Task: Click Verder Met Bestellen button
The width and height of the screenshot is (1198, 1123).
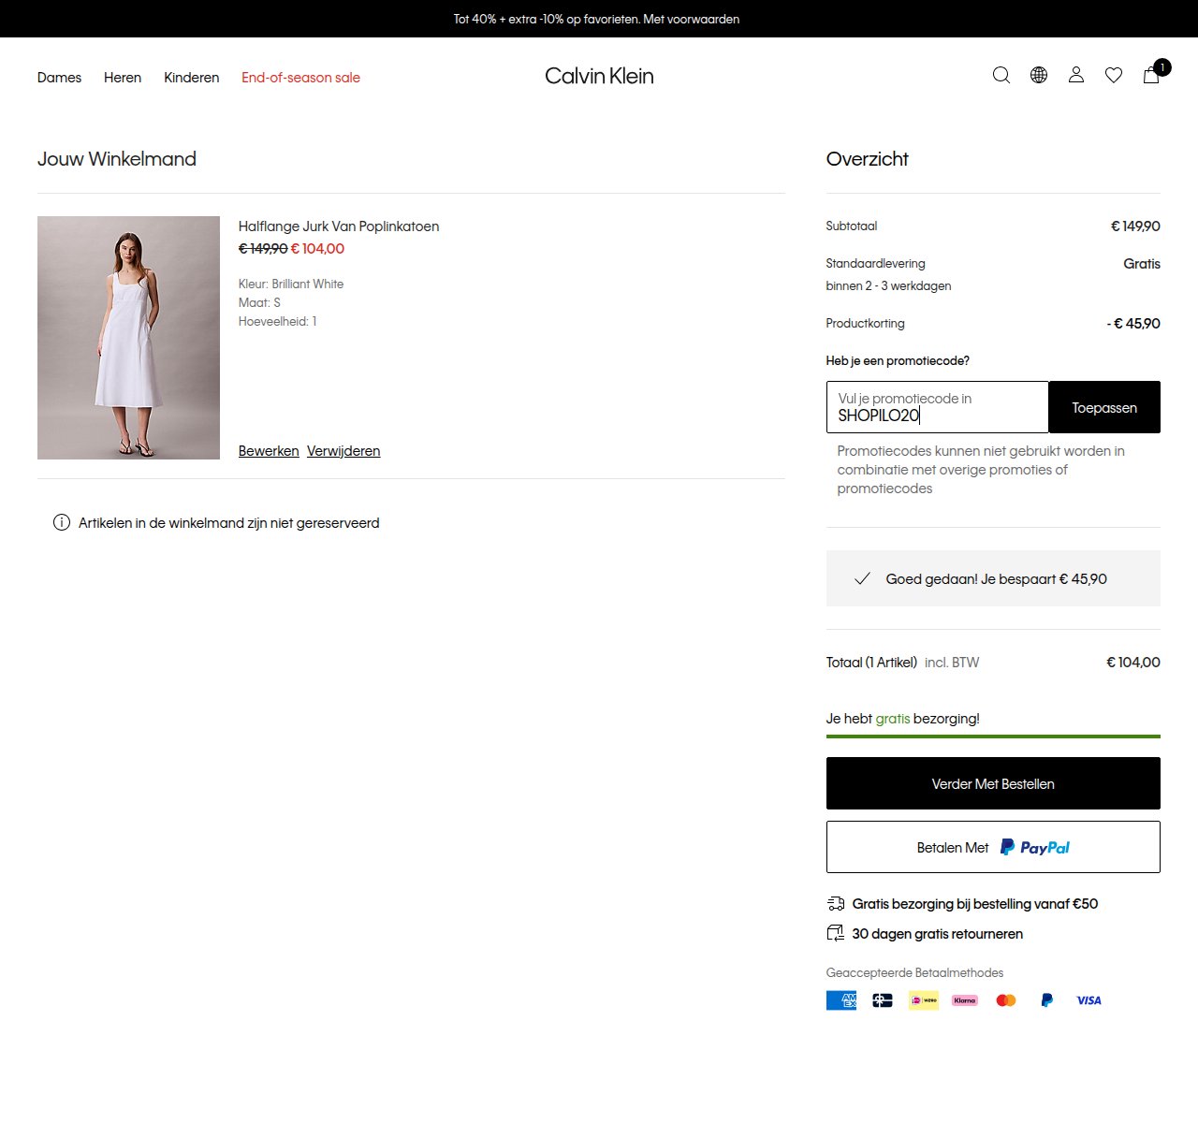Action: point(993,783)
